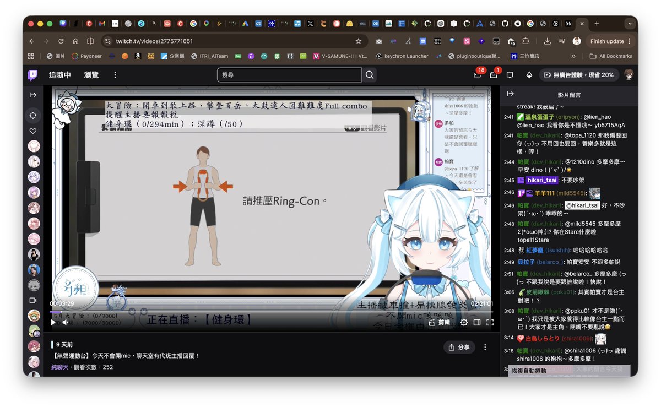Click the 分享 share button
The width and height of the screenshot is (661, 407).
(459, 348)
